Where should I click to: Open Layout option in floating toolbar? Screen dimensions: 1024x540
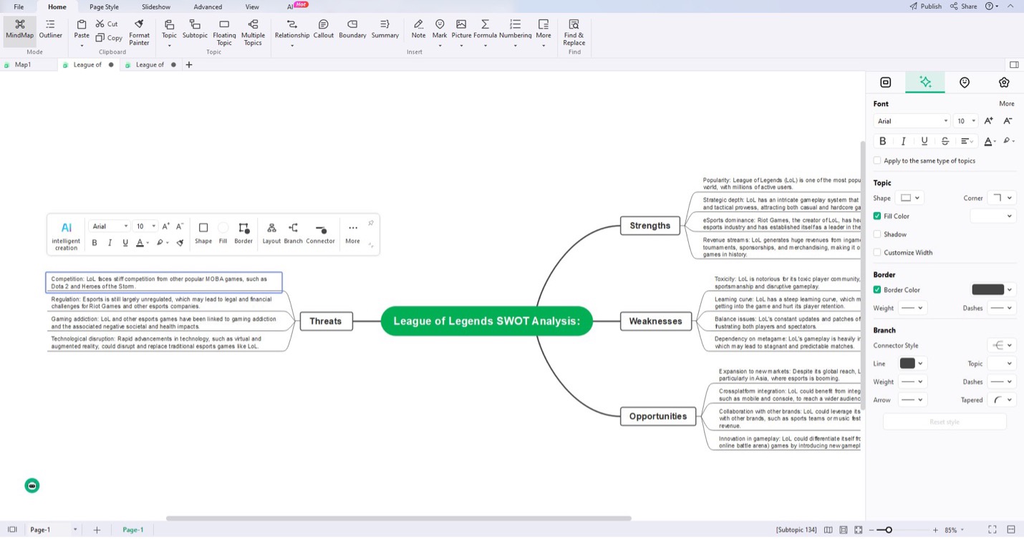pyautogui.click(x=271, y=233)
